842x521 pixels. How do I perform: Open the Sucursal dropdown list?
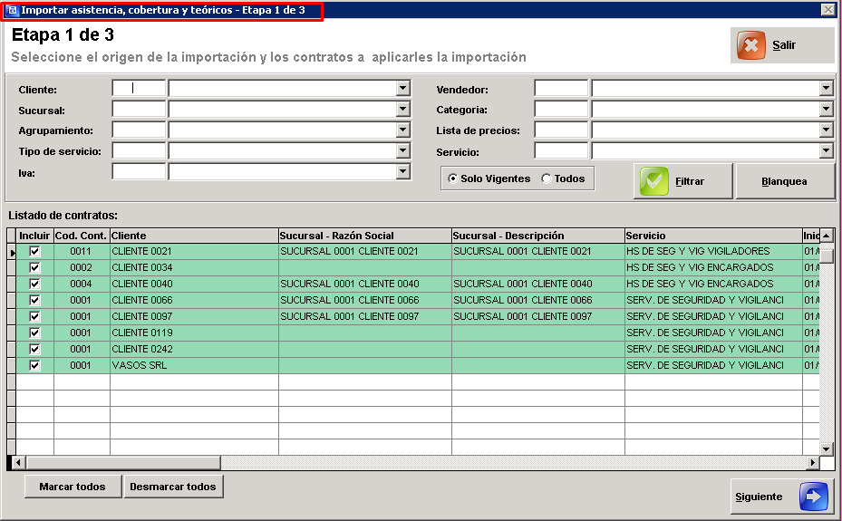402,109
